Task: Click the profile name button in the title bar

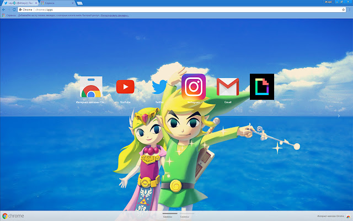Action: pyautogui.click(x=328, y=2)
